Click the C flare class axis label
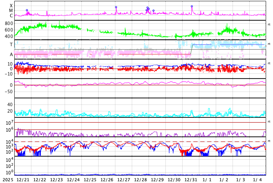 pyautogui.click(x=11, y=16)
